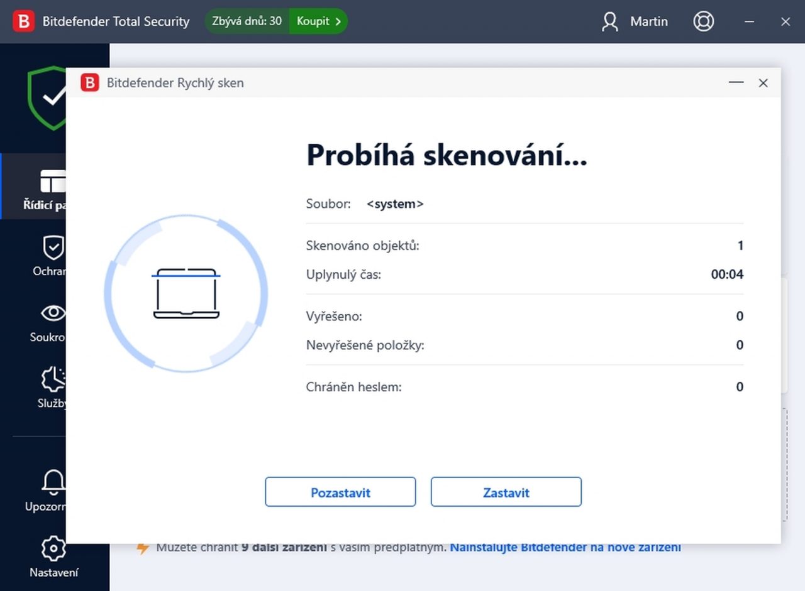Click the circular scanning progress indicator
Image resolution: width=805 pixels, height=591 pixels.
pyautogui.click(x=186, y=293)
